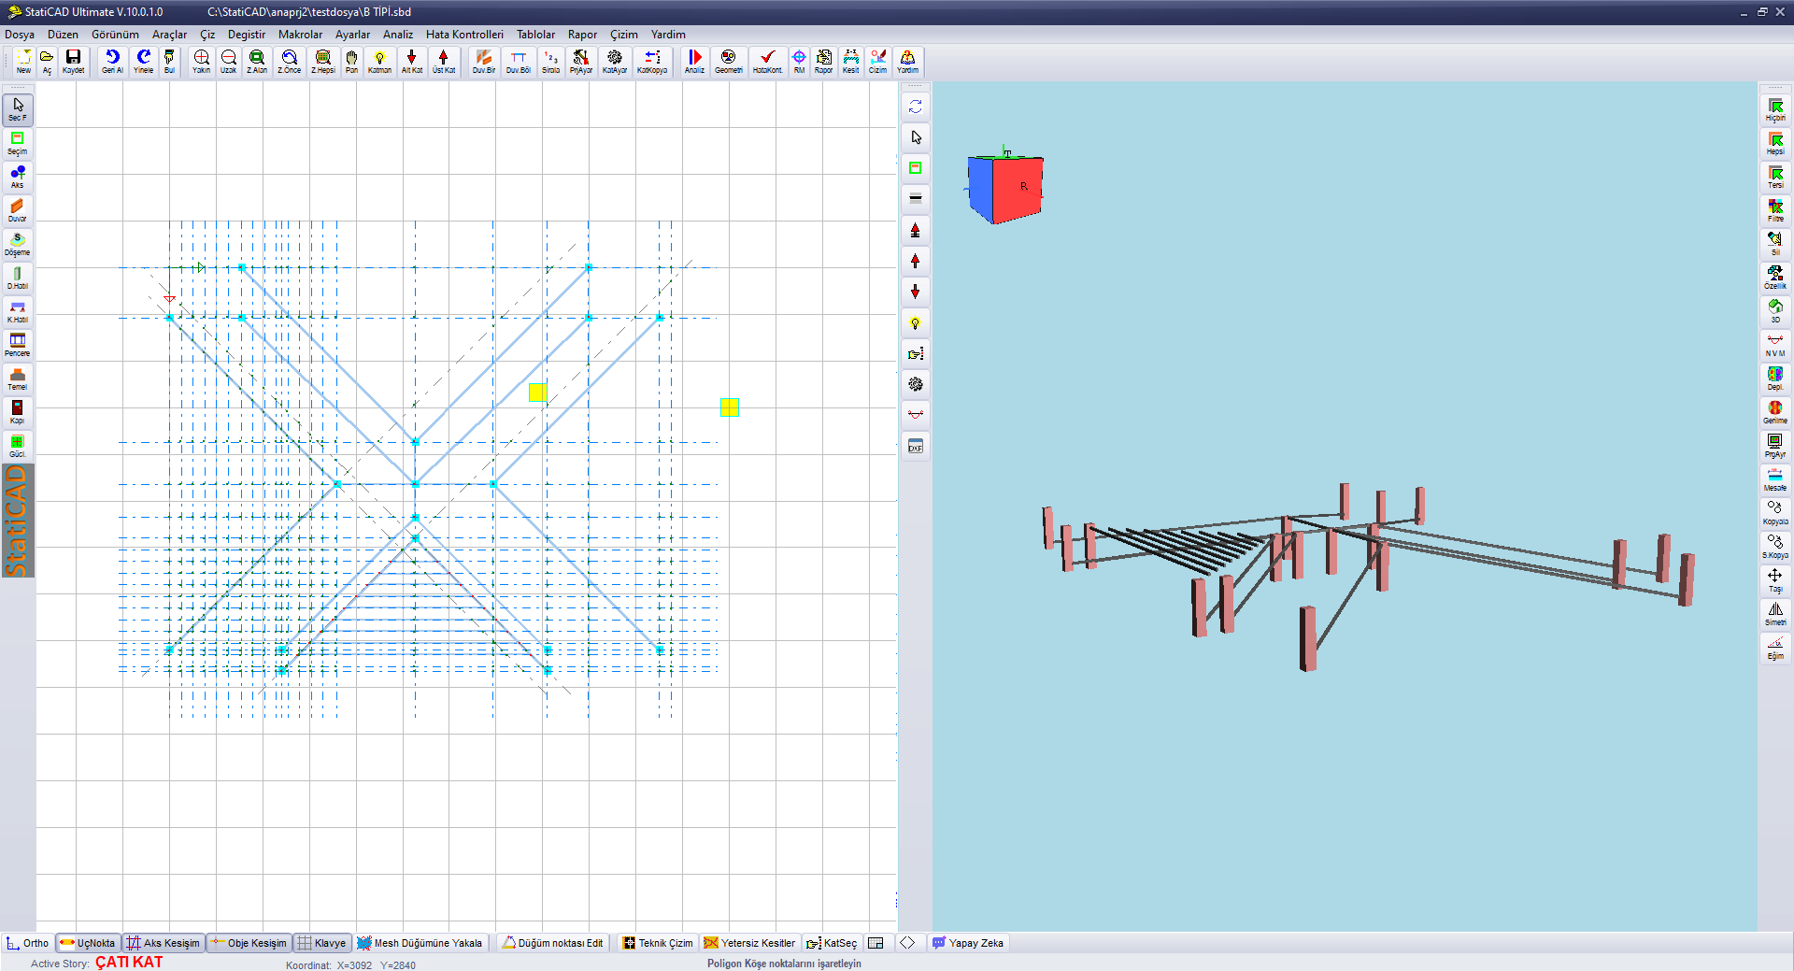This screenshot has width=1794, height=971.
Task: Click the 3D view orientation cube
Action: [1004, 188]
